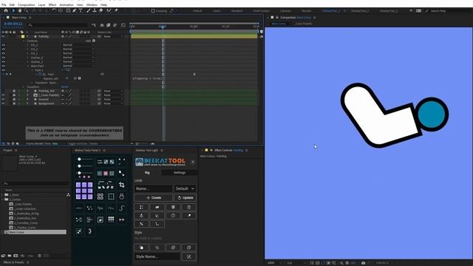Switch to the Settings tab in DeekayTool
The height and width of the screenshot is (266, 473).
click(x=179, y=172)
